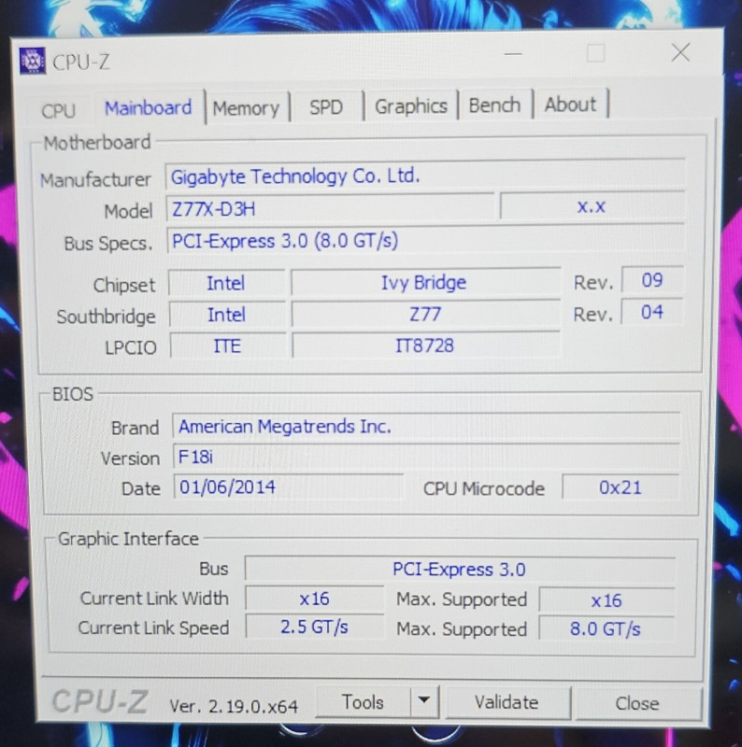This screenshot has width=742, height=747.
Task: Click the CPU Microcode value 0x21
Action: pos(621,487)
